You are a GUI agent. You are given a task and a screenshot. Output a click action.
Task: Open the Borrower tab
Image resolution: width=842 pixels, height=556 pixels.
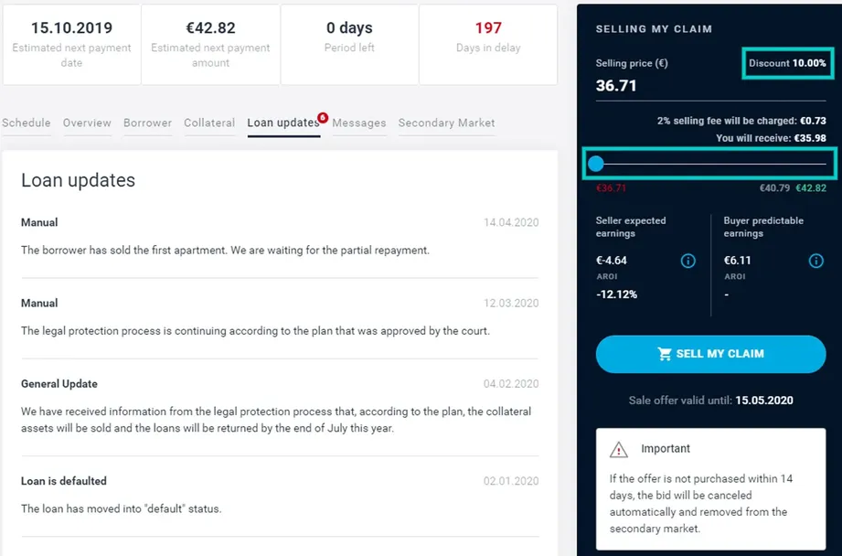pos(148,123)
